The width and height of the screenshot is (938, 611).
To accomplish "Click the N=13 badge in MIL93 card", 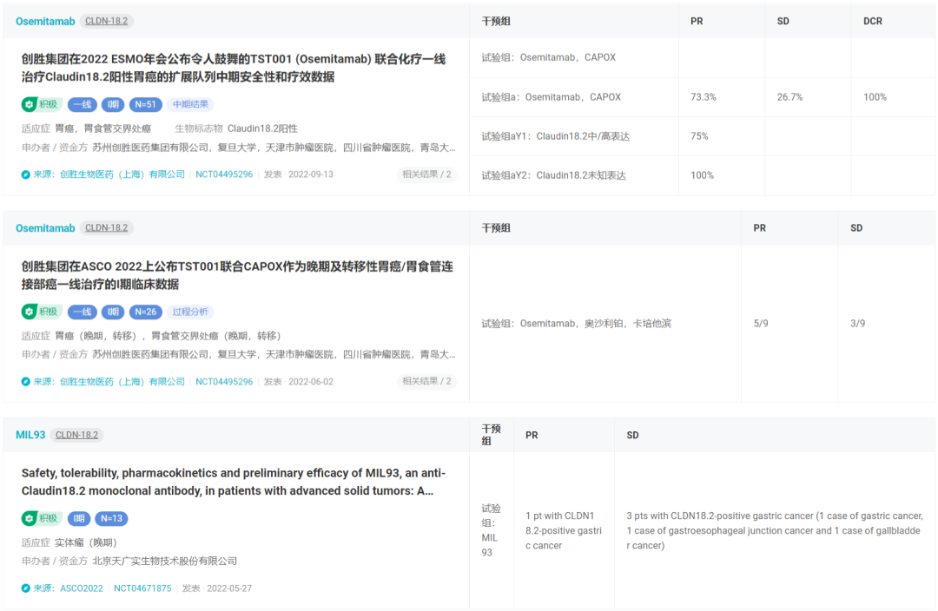I will coord(111,519).
